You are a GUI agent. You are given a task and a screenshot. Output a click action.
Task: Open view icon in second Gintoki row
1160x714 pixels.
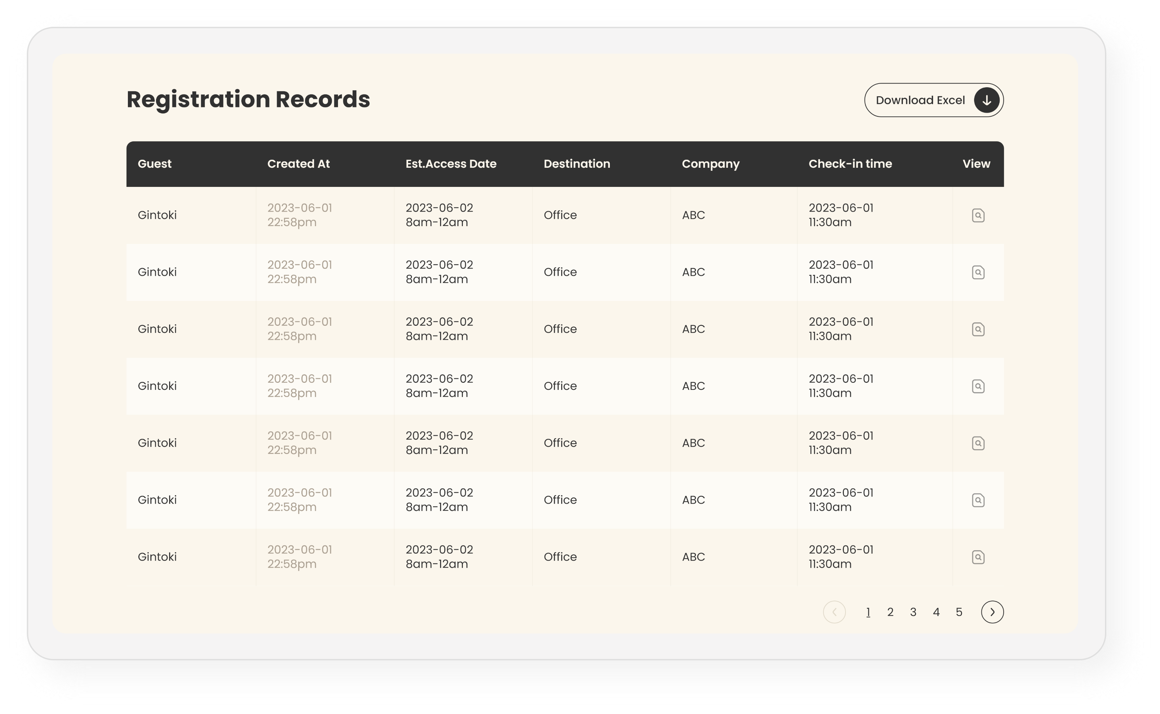click(978, 272)
